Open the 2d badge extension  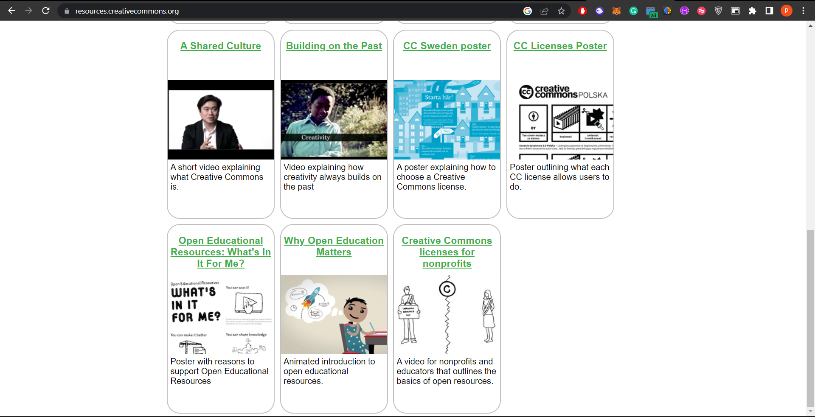(x=651, y=12)
